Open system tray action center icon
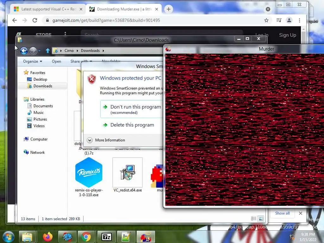Screen dimensions: 324x243 tap(292, 237)
